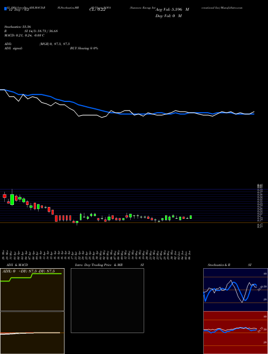Click the empty Intra Day Trading Price chart box

[x=107, y=300]
